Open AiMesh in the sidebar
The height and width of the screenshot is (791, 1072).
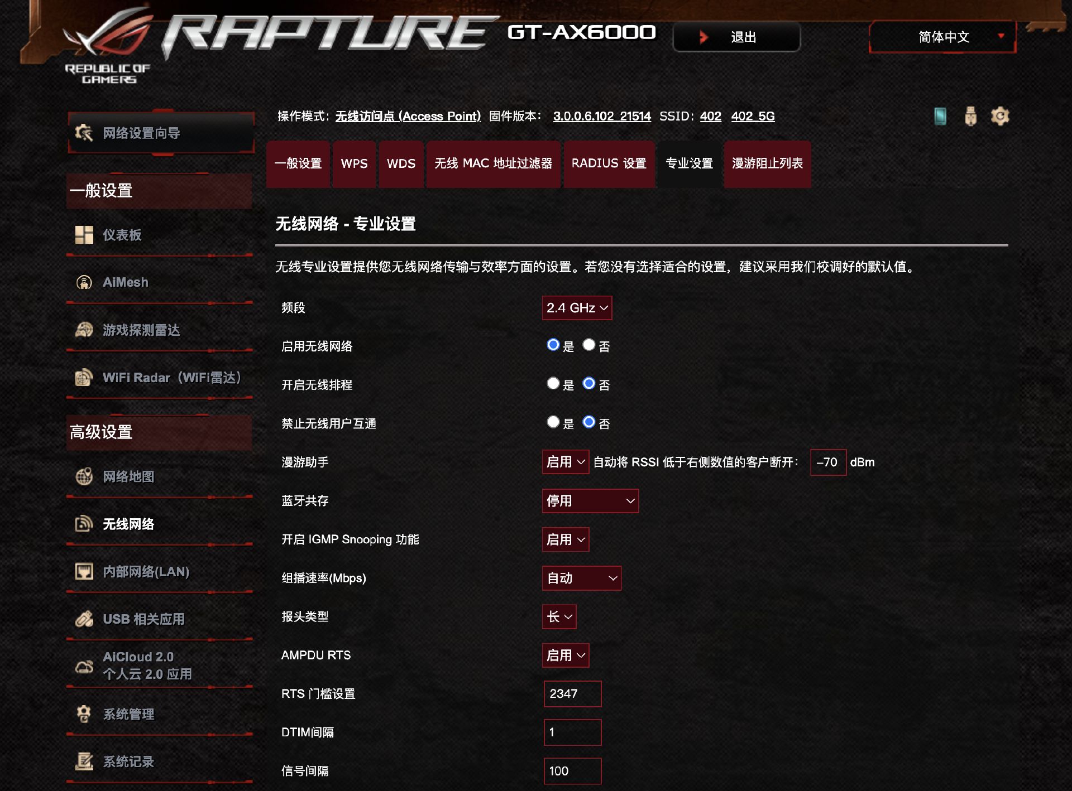(x=159, y=282)
